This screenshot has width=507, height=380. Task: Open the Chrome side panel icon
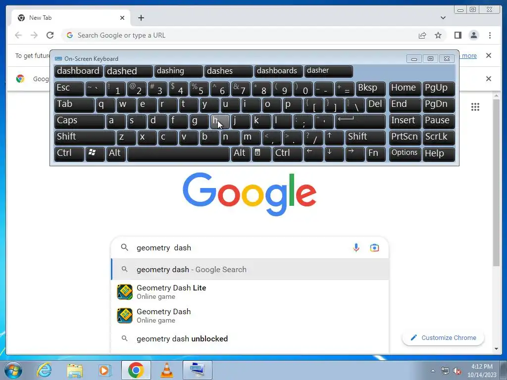[x=458, y=35]
